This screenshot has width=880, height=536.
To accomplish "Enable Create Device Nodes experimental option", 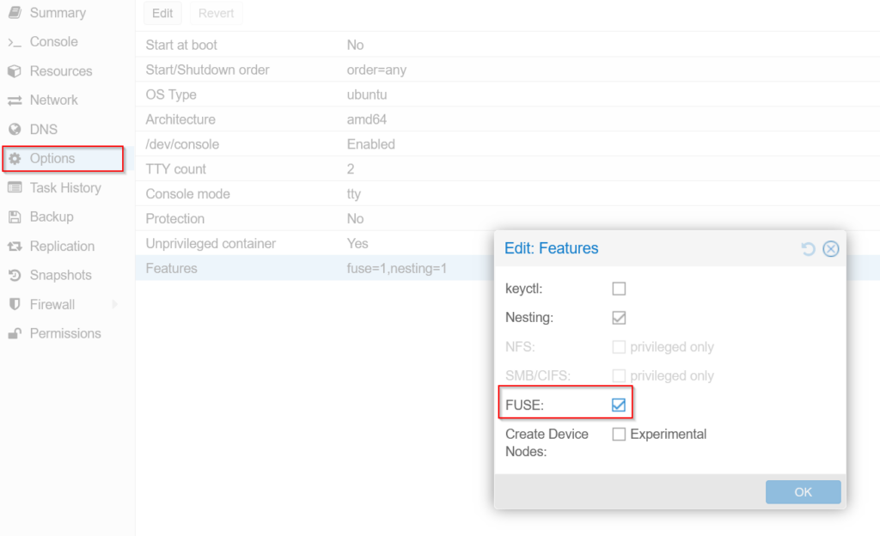I will pos(619,435).
